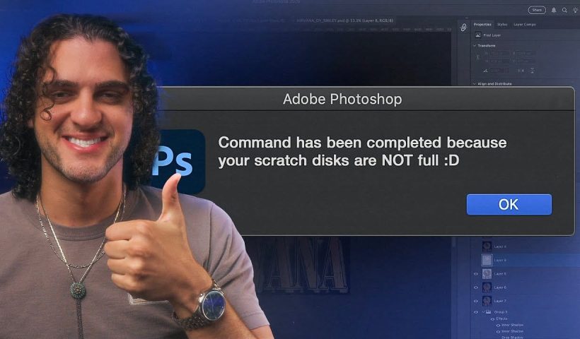580x339 pixels.
Task: Switch to the Styles tab
Action: [x=502, y=25]
